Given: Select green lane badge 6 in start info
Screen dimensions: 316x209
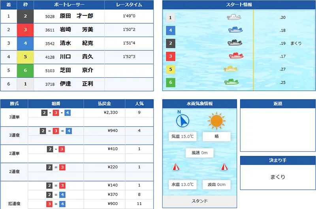Looking at the screenshot, I should coord(171,82).
